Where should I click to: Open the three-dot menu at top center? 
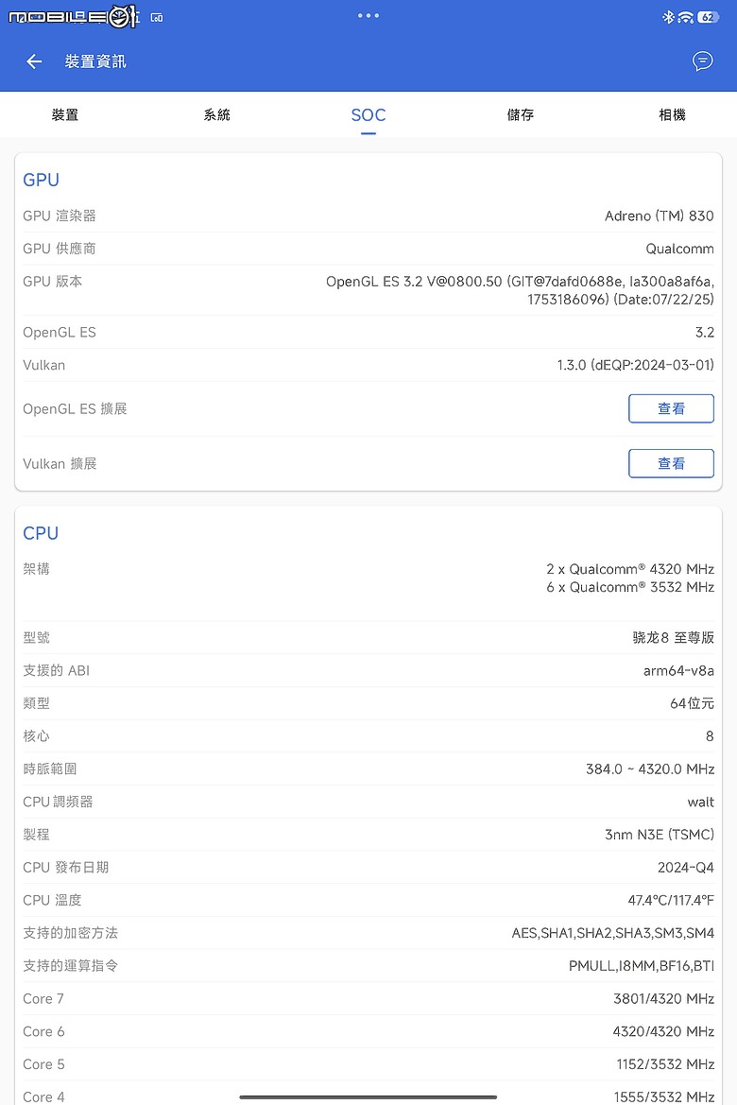click(368, 15)
